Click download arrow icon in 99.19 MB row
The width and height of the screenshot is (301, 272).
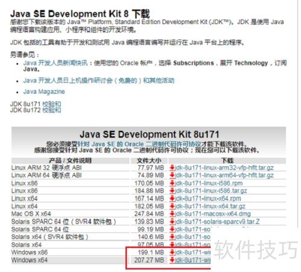tap(172, 229)
